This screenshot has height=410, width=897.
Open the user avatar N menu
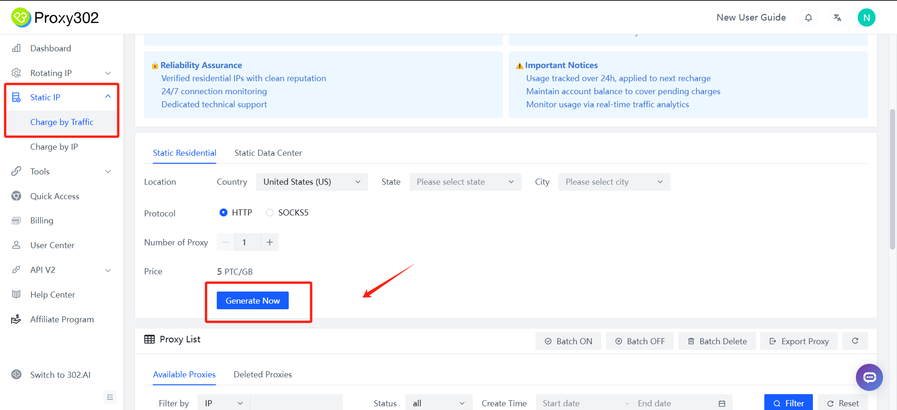click(x=866, y=18)
